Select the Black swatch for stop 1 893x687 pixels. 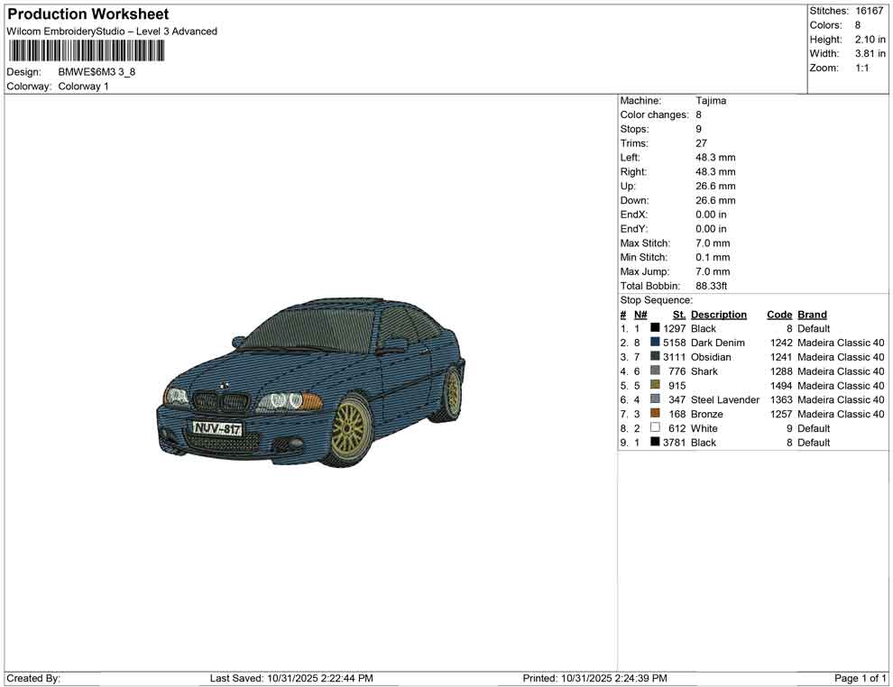(x=654, y=328)
